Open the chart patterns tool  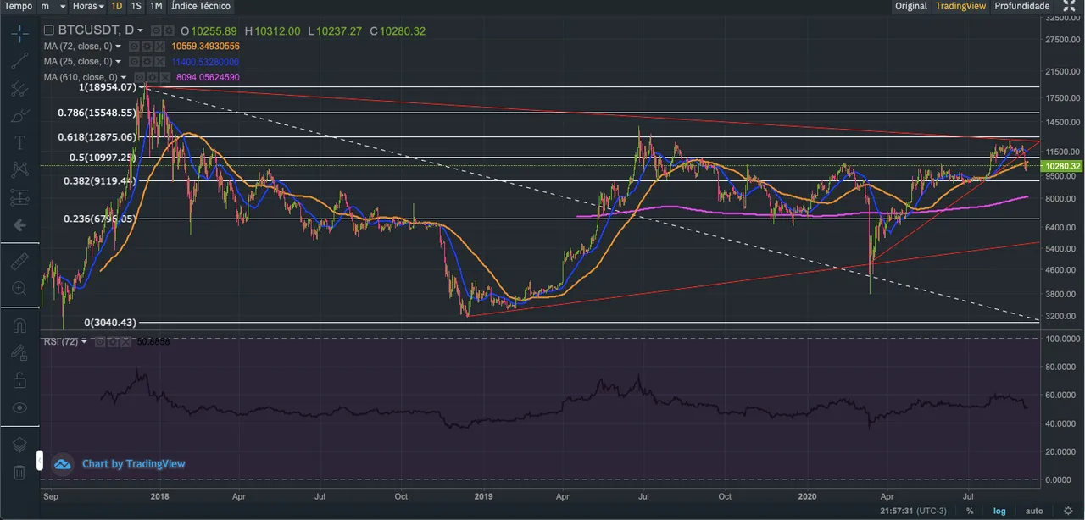click(19, 169)
